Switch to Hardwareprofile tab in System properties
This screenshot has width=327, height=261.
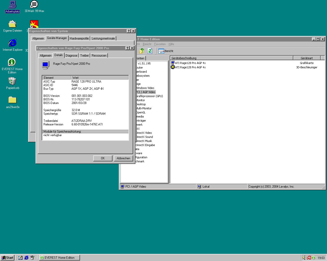pos(79,38)
